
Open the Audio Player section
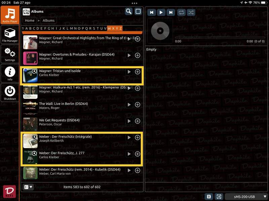(10, 16)
